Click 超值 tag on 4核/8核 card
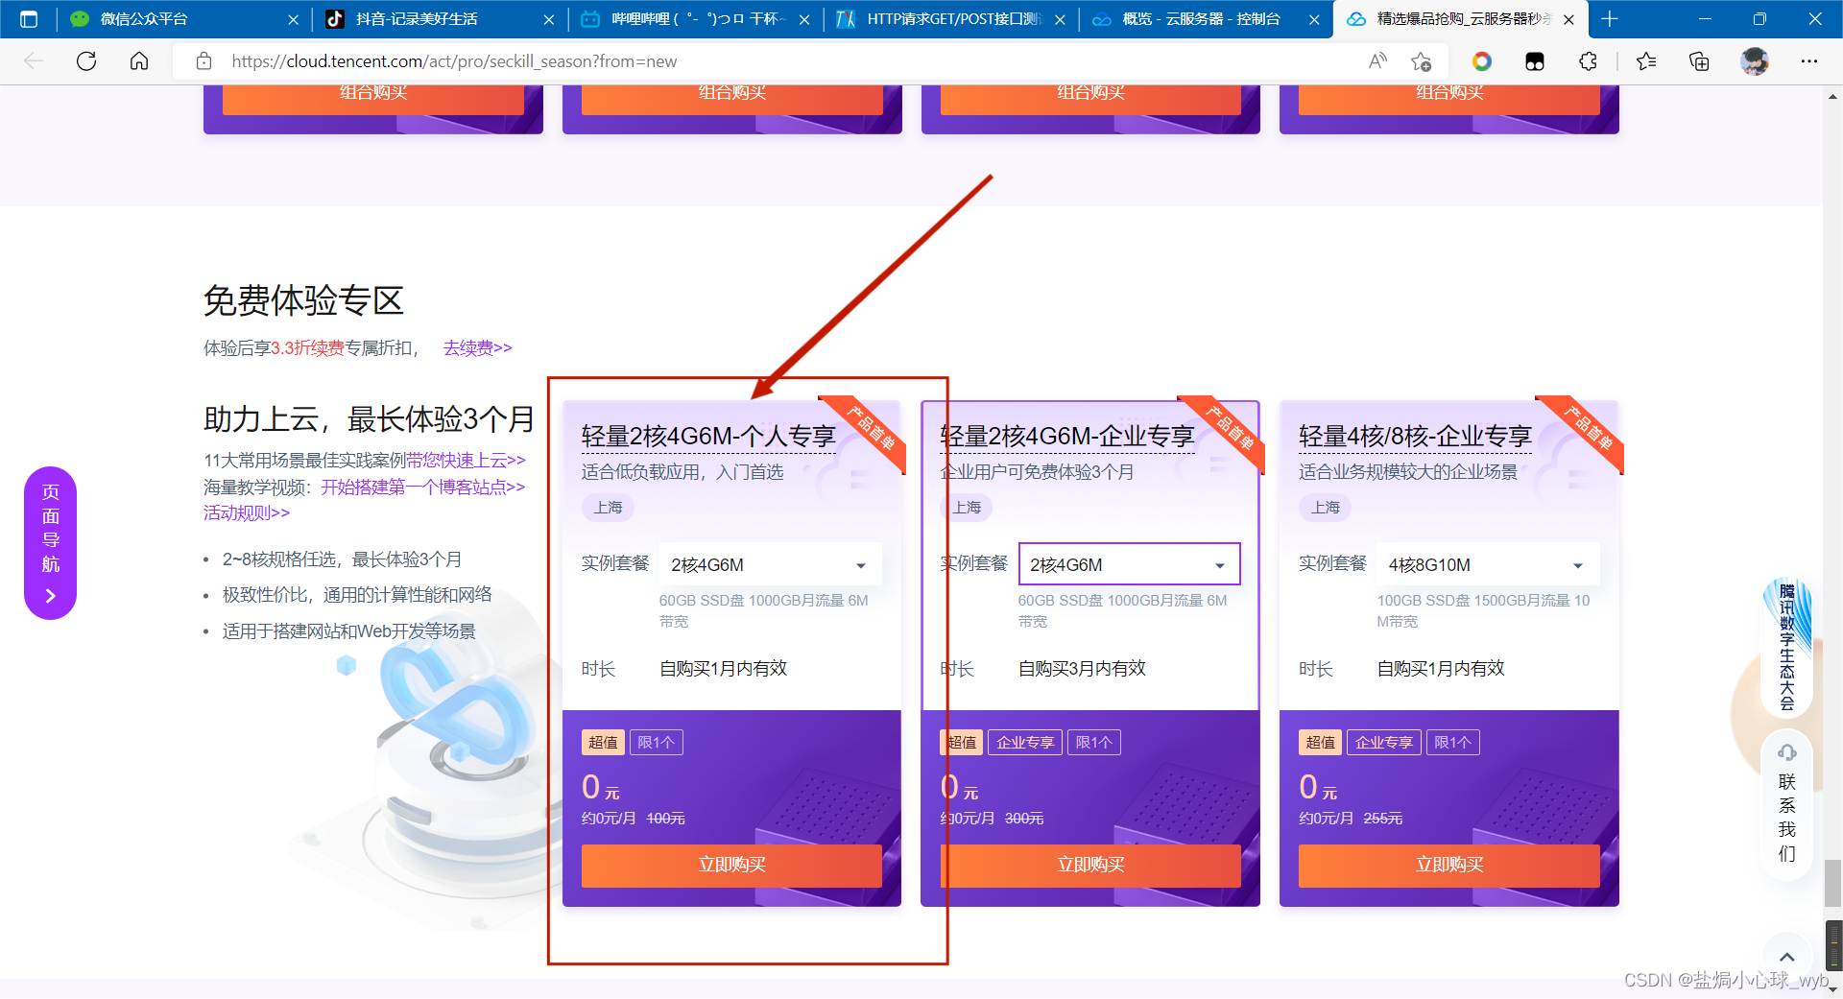The width and height of the screenshot is (1843, 999). pyautogui.click(x=1321, y=742)
